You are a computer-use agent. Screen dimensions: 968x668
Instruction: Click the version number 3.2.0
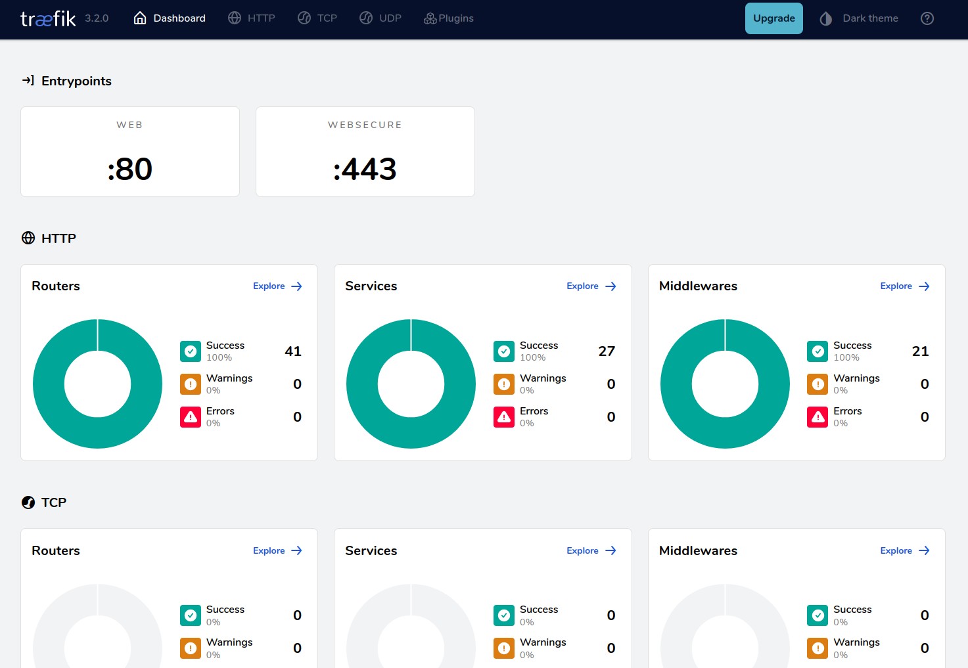click(97, 18)
